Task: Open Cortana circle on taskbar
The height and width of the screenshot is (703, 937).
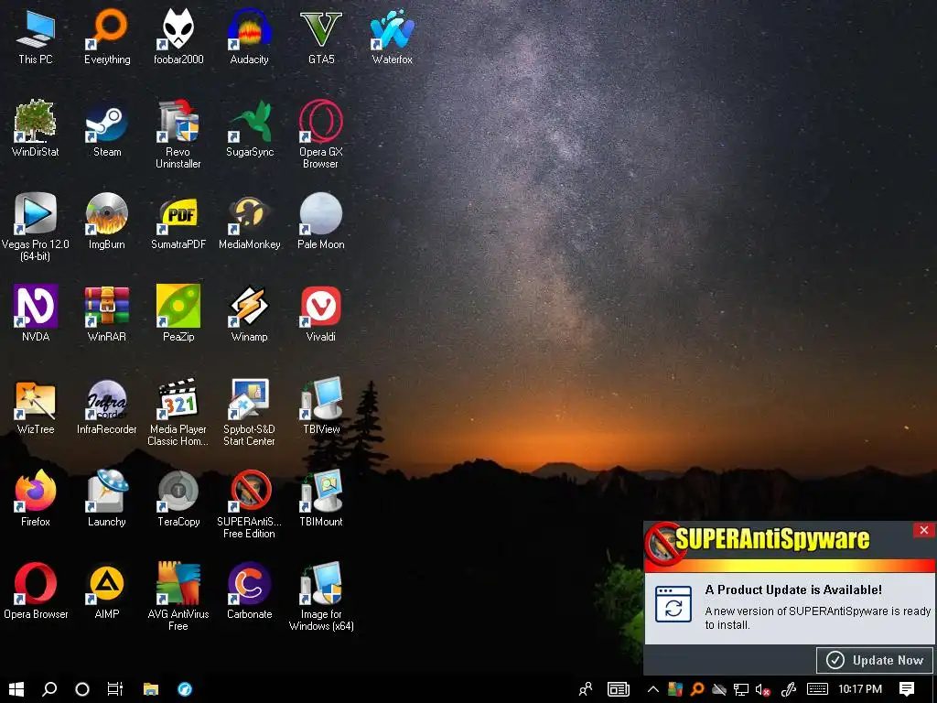Action: click(82, 688)
